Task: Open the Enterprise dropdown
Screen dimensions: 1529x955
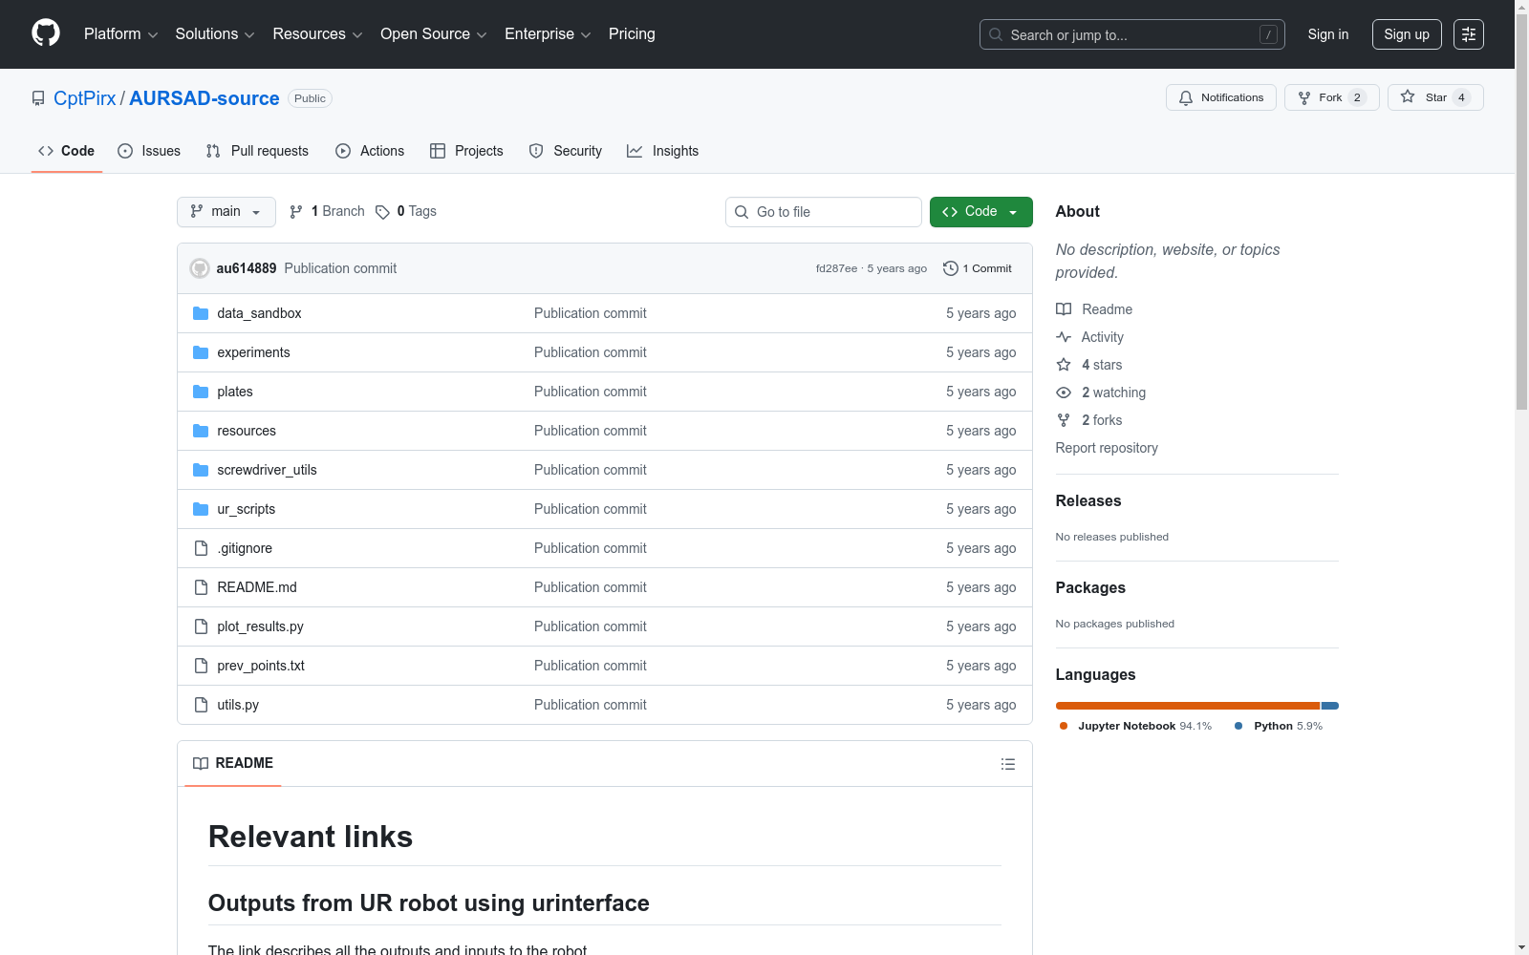Action: tap(548, 34)
